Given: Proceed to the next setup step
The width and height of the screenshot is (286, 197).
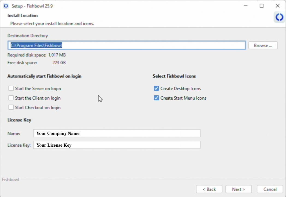Looking at the screenshot, I should tap(239, 189).
